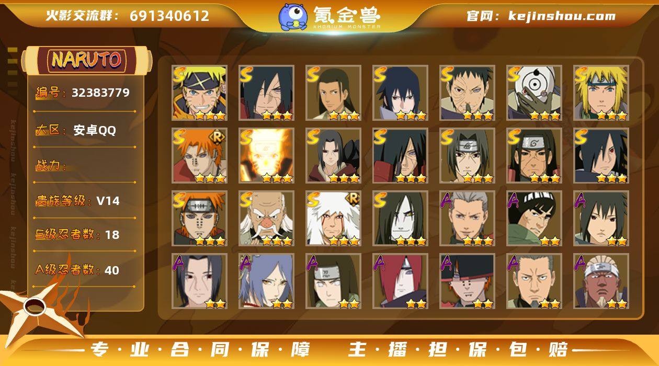This screenshot has height=366, width=659.
Task: Click the V14 noble level value
Action: pos(108,201)
